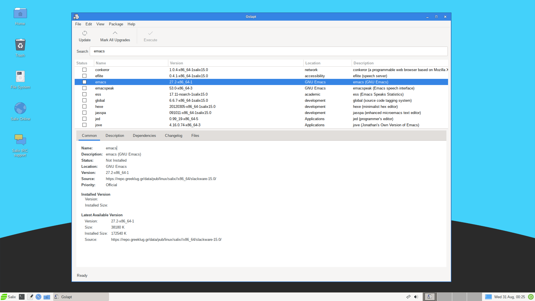Click the hexe version 20120305-x86_64-1salix15.0

(192, 107)
